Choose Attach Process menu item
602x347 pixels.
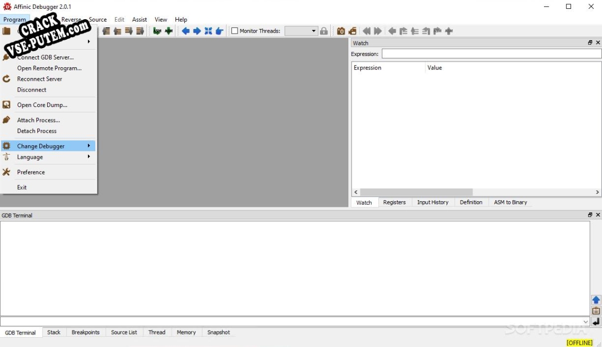pyautogui.click(x=48, y=120)
